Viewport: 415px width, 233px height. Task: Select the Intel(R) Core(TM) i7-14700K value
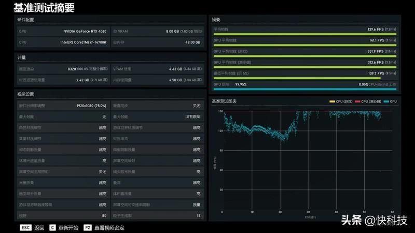point(84,42)
